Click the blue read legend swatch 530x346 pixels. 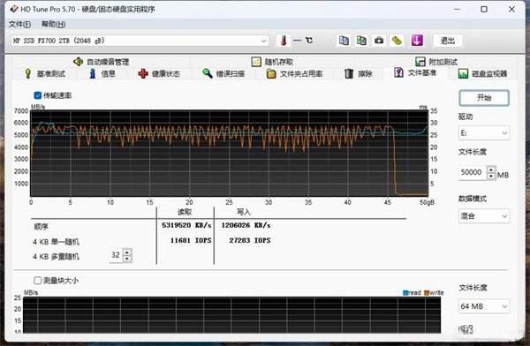(x=405, y=293)
